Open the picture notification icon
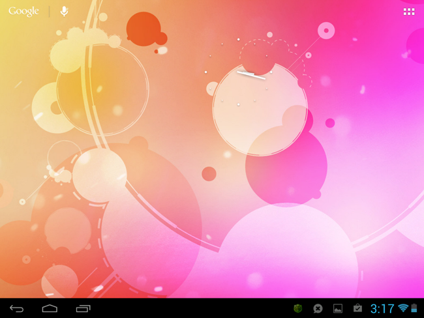424x318 pixels. click(x=338, y=308)
